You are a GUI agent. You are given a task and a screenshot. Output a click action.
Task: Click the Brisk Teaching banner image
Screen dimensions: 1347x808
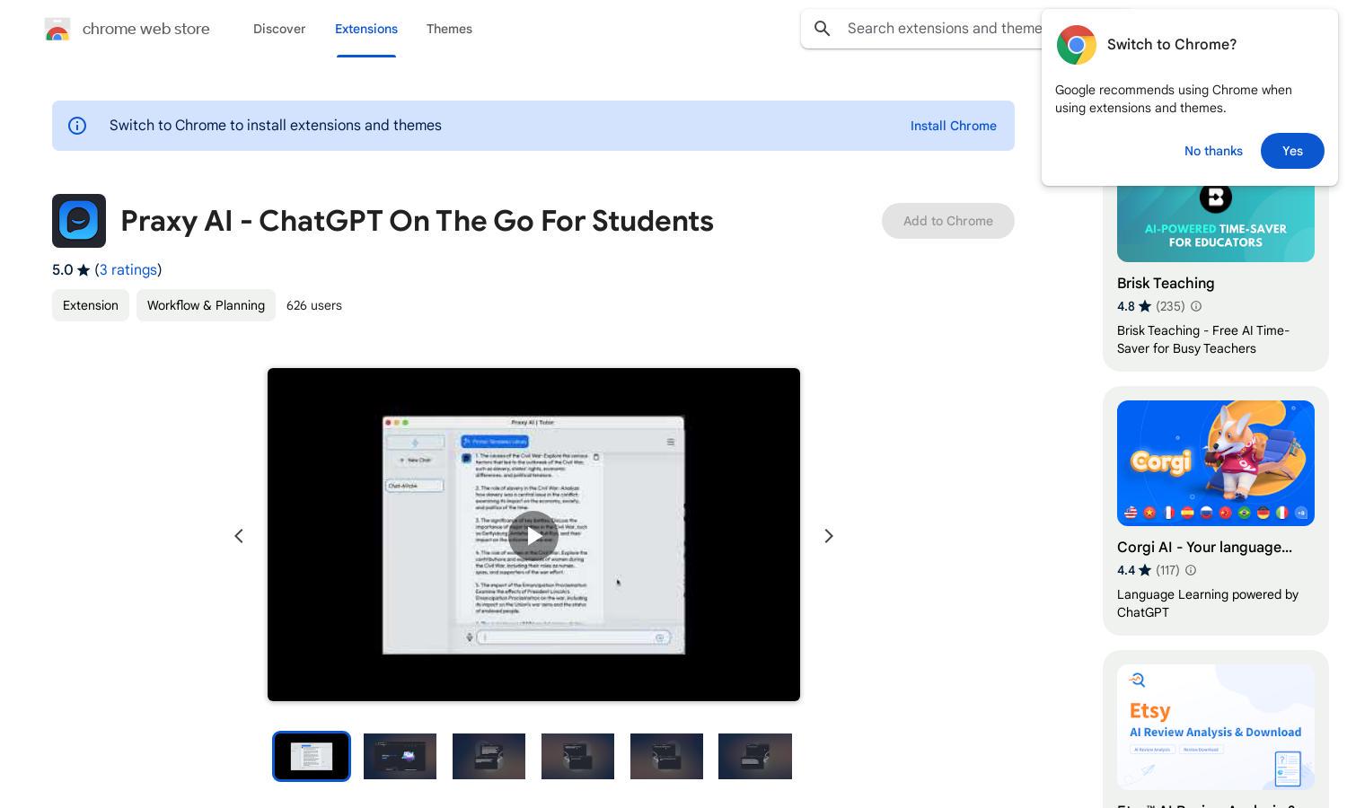1216,224
